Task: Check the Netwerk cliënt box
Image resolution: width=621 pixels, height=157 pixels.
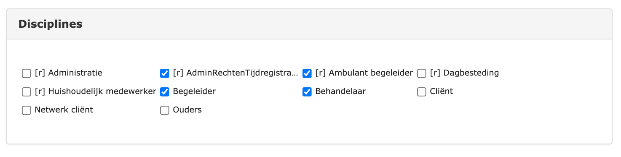Action: [x=27, y=110]
